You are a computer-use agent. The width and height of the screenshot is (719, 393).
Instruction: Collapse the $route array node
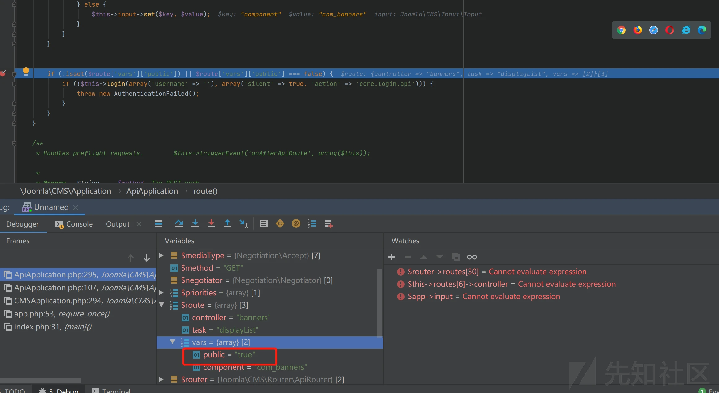tap(161, 305)
